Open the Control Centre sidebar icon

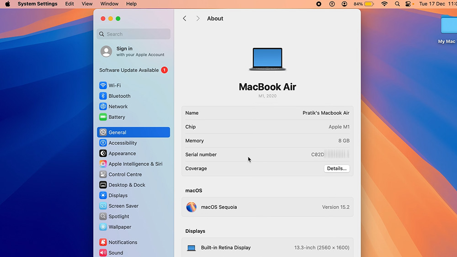tap(103, 174)
